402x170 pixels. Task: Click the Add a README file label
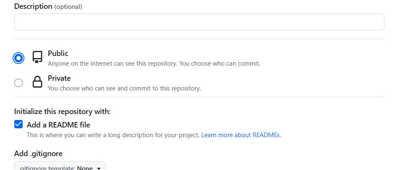pyautogui.click(x=58, y=125)
